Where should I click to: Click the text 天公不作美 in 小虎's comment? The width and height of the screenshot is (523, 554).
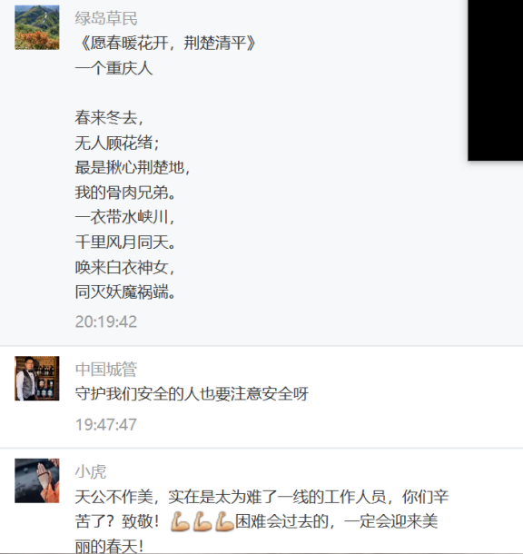coord(113,497)
